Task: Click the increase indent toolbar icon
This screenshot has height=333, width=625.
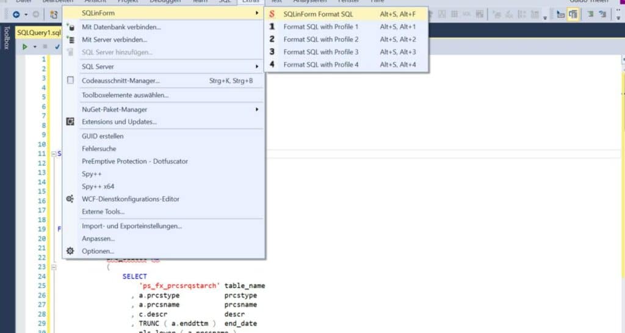Action: (x=590, y=15)
